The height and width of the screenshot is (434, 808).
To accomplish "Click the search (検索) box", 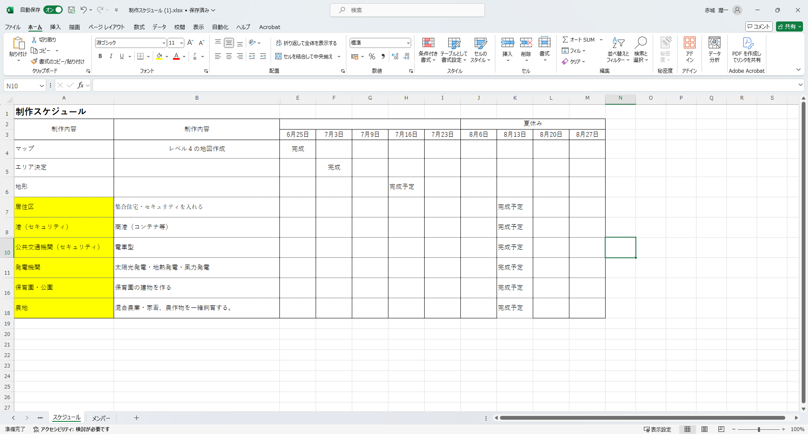I will (407, 10).
